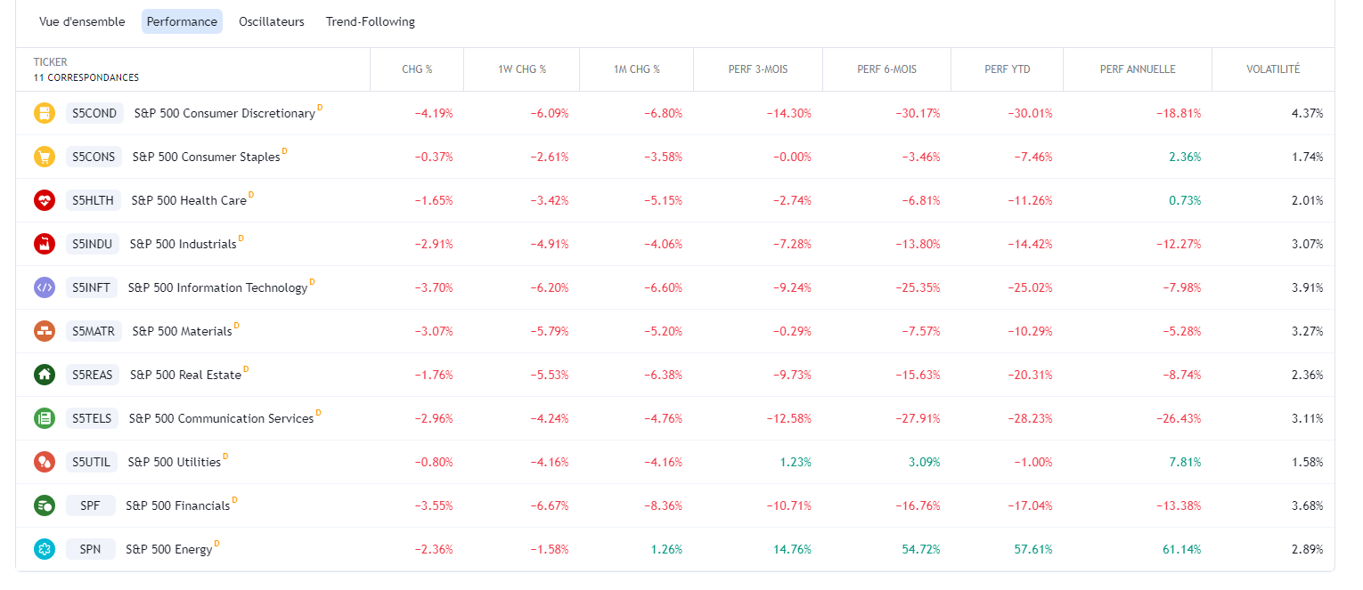Open S&P 500 Energy index page
The height and width of the screenshot is (590, 1363).
point(169,549)
